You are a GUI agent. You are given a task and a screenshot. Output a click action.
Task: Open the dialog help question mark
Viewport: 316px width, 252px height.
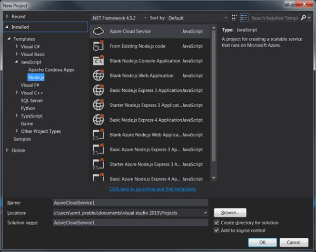point(290,4)
